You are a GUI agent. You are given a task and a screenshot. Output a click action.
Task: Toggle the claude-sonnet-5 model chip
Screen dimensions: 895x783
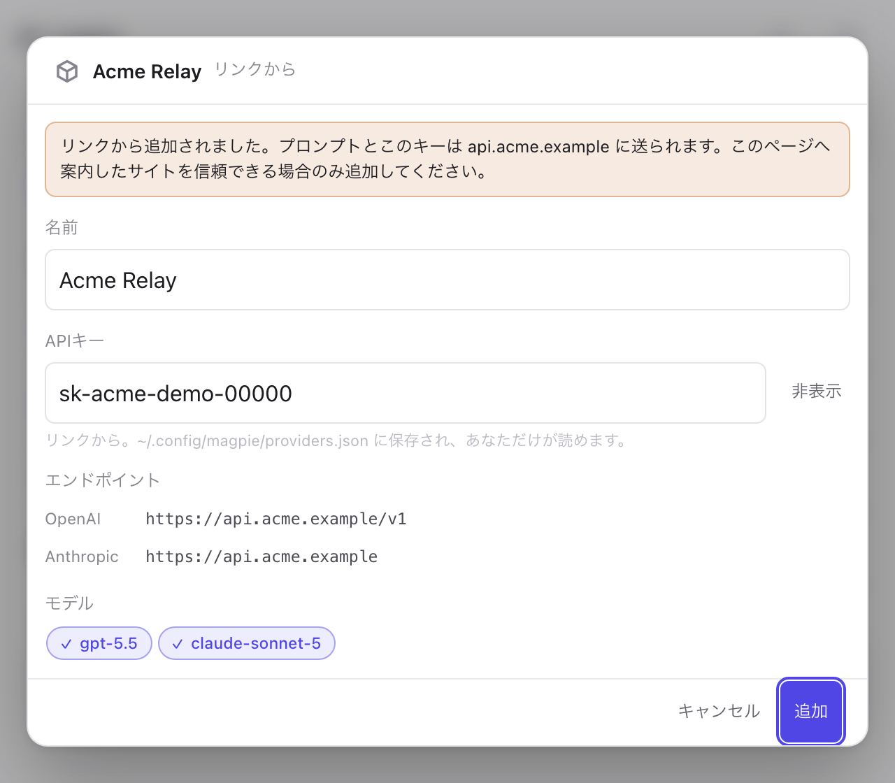point(247,643)
